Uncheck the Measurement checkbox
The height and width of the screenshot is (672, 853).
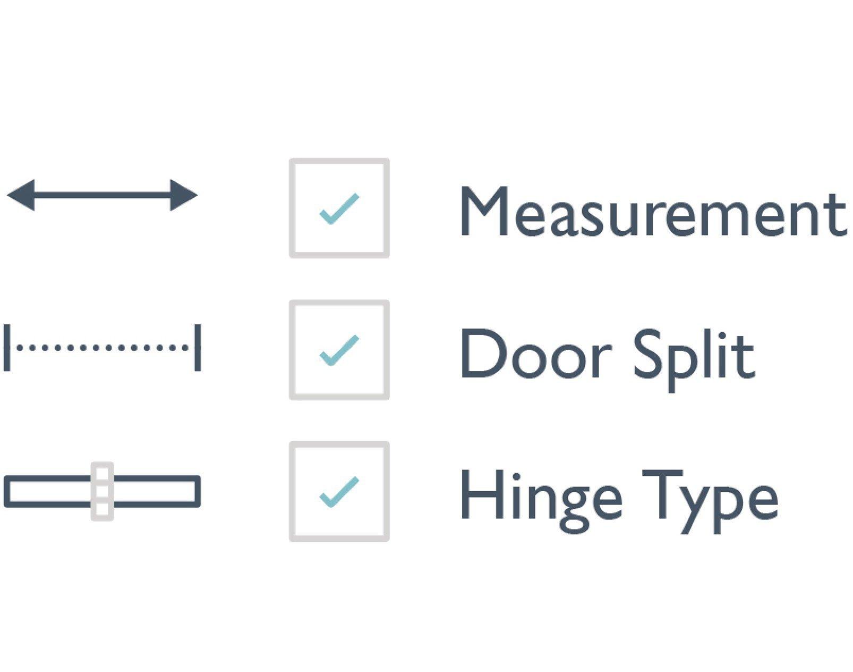pyautogui.click(x=339, y=208)
